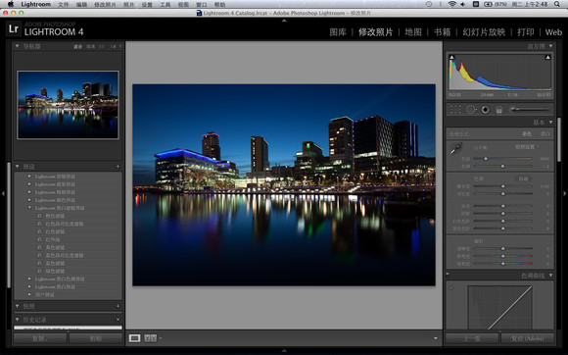Open the Apple menu

tap(11, 4)
